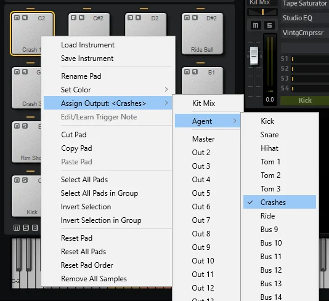This screenshot has width=329, height=301.
Task: Solo the Kit Mix channel
Action: tap(269, 25)
